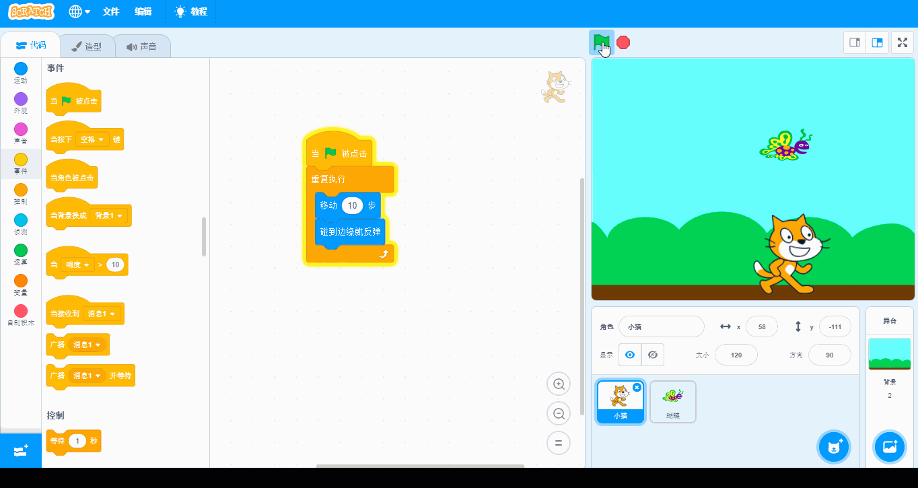Click the sprite name field 小猫
Image resolution: width=918 pixels, height=488 pixels.
pyautogui.click(x=661, y=326)
